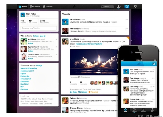This screenshot has width=163, height=117.
Task: Change Worldwide trends location
Action: point(39,65)
